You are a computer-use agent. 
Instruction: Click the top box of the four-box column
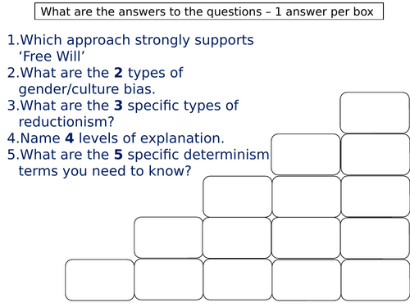(x=306, y=154)
